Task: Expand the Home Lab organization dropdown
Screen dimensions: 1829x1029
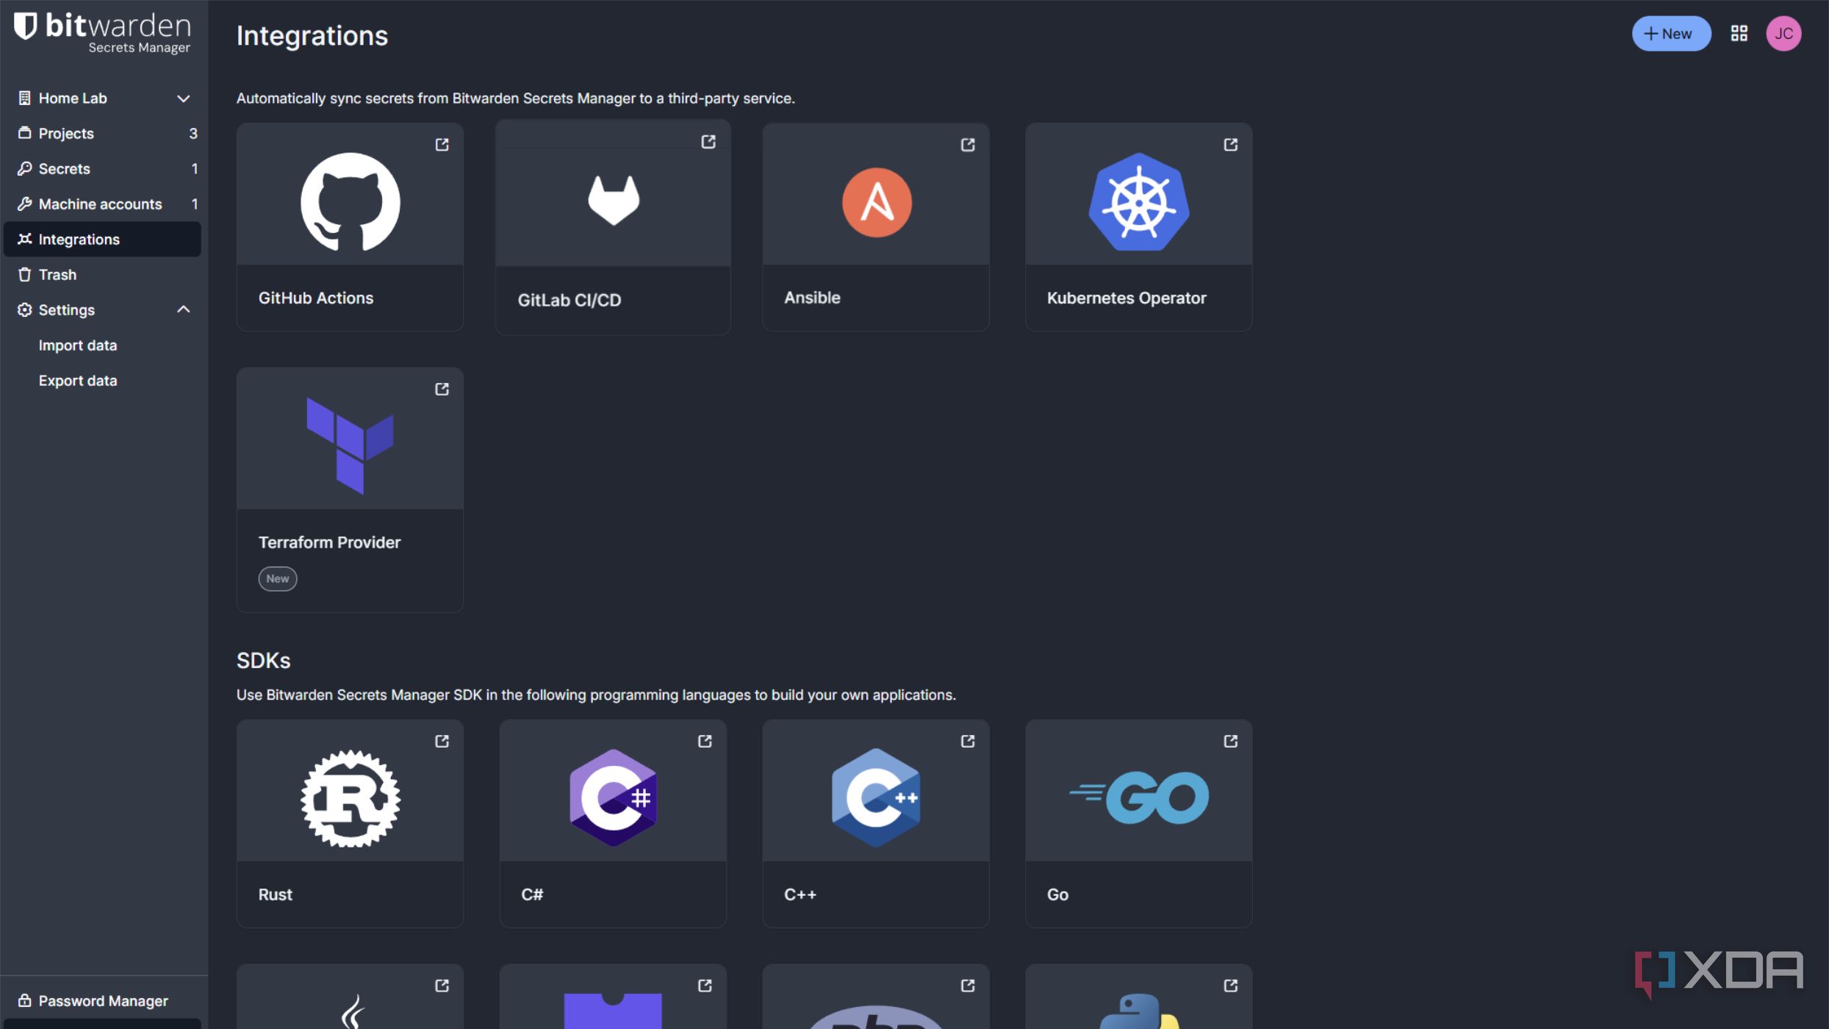Action: [183, 98]
